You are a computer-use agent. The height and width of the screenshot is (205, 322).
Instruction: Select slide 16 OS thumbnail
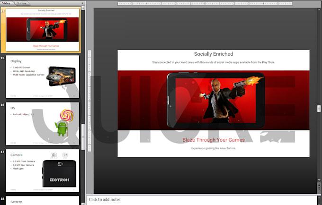(x=43, y=124)
